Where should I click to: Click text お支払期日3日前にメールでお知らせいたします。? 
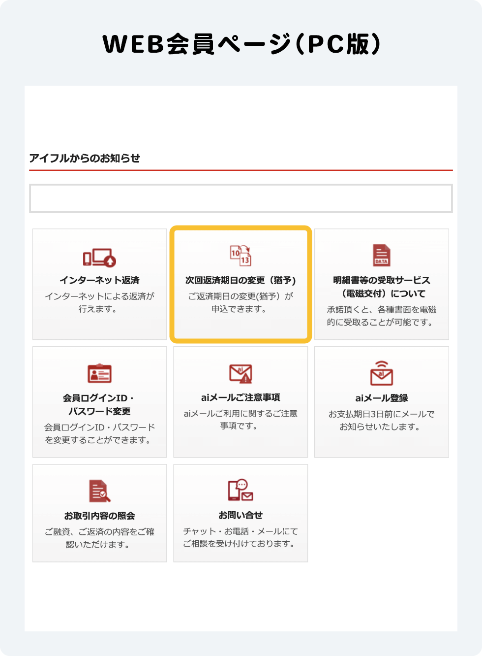(x=382, y=420)
